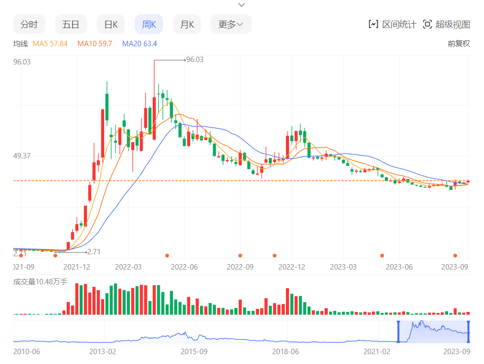Switch to the 日K chart tab

coord(111,24)
